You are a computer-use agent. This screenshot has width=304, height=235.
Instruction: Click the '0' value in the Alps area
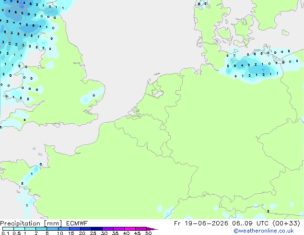pyautogui.click(x=268, y=211)
